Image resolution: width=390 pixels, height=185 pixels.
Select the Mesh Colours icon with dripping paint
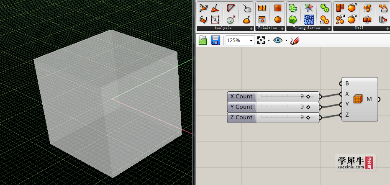(262, 19)
